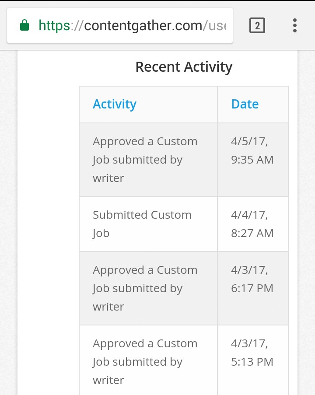315x395 pixels.
Task: Select the approved job activity from 6:17 PM
Action: click(145, 288)
